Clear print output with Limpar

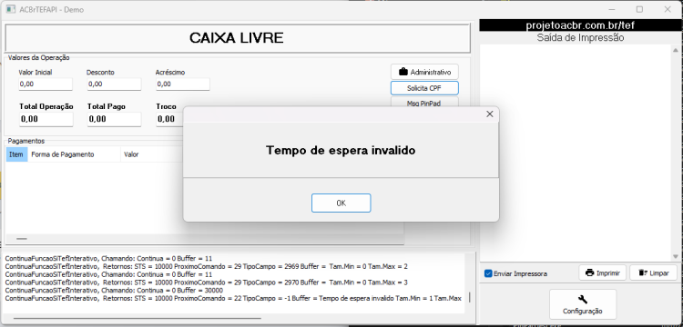pos(653,272)
